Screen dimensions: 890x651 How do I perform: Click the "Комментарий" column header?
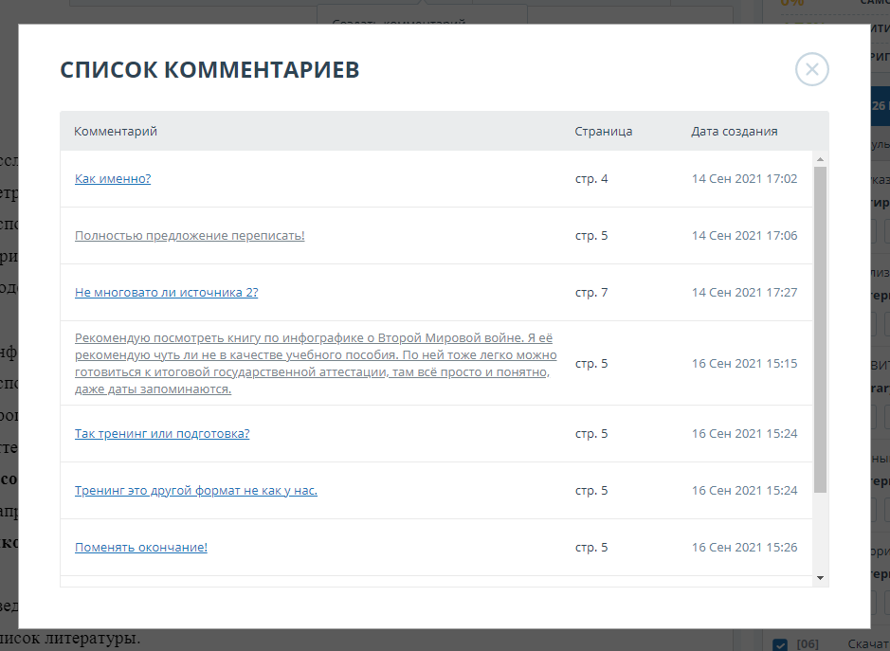tap(116, 132)
